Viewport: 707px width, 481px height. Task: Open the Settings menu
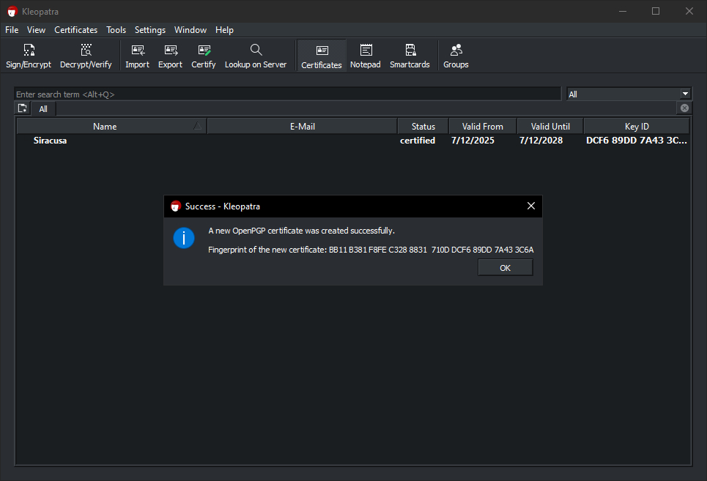click(150, 30)
